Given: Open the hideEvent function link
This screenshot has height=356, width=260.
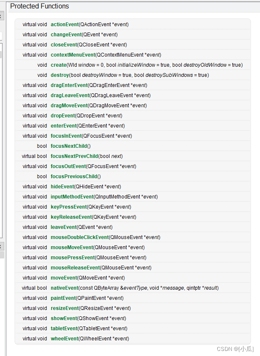Looking at the screenshot, I should coord(63,187).
